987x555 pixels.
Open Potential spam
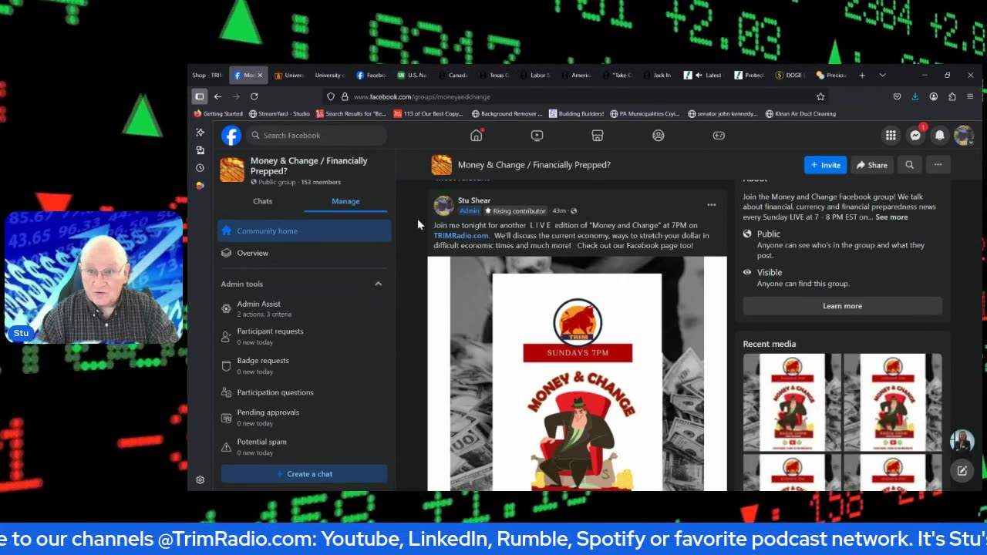coord(305,446)
